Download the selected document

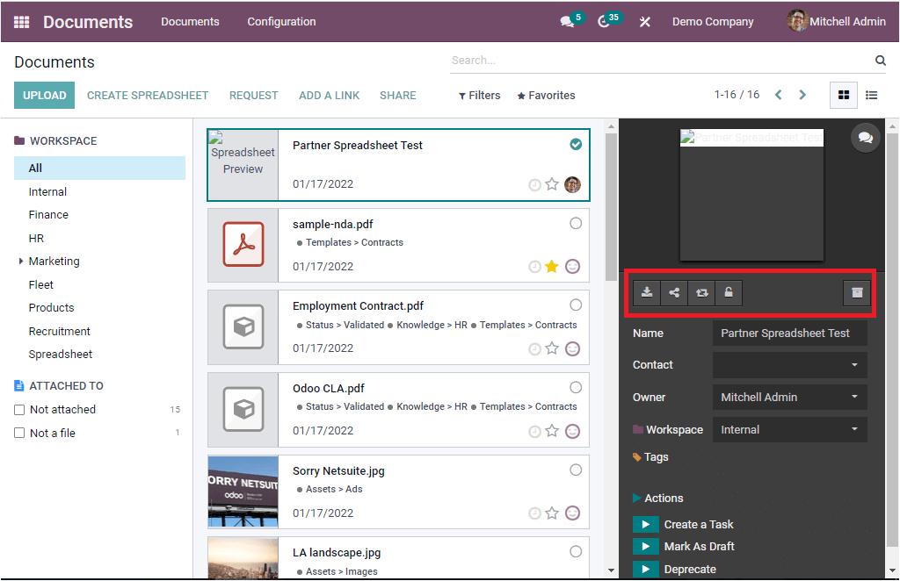(x=647, y=293)
